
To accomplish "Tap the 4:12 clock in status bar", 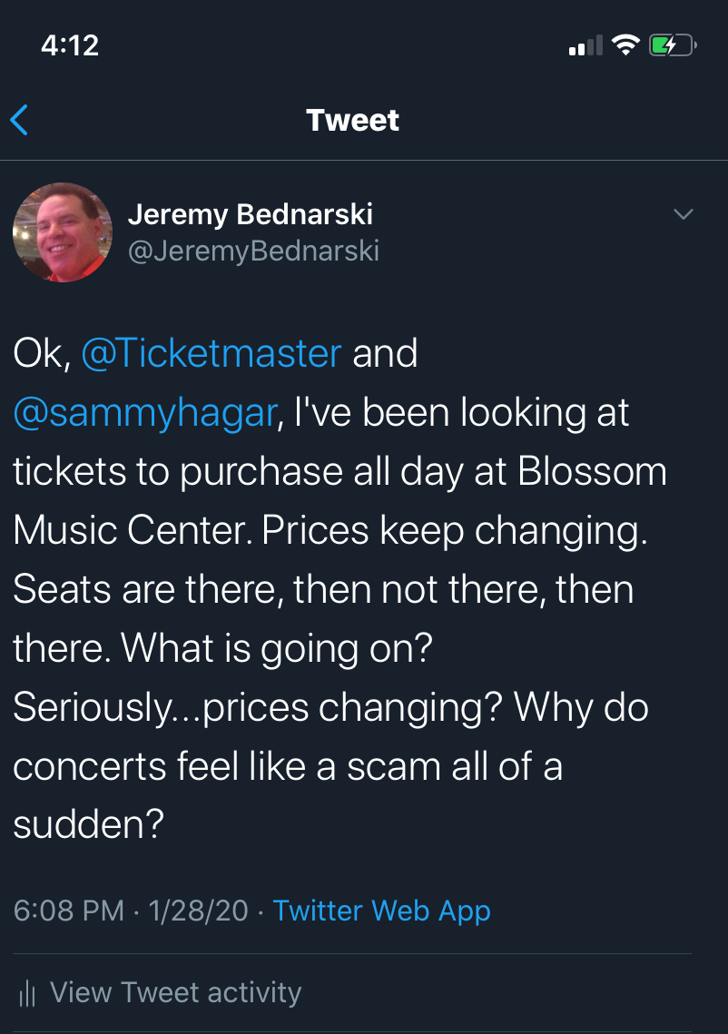I will (70, 44).
